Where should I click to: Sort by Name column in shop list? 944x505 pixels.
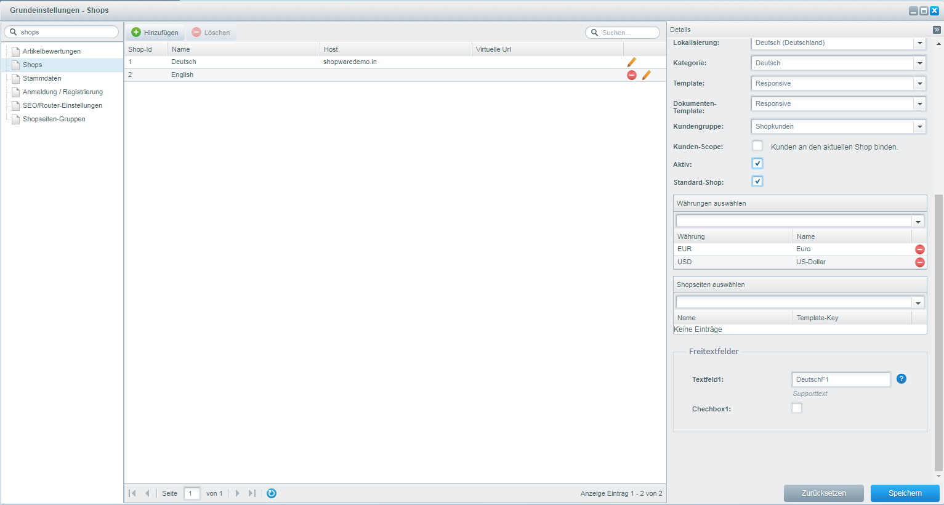tap(244, 49)
